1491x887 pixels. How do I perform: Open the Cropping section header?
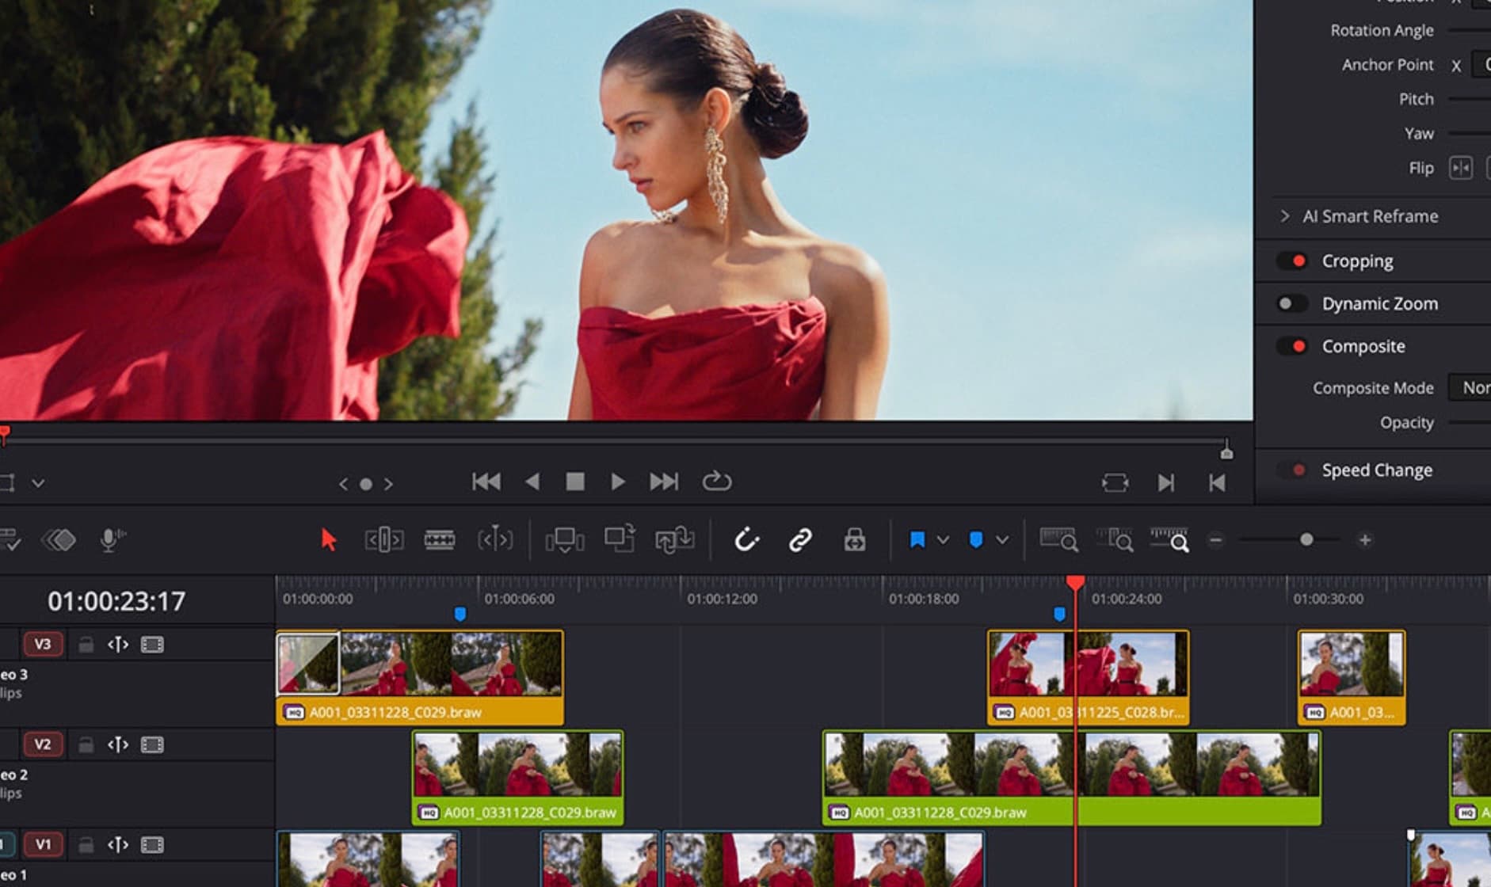[1357, 261]
